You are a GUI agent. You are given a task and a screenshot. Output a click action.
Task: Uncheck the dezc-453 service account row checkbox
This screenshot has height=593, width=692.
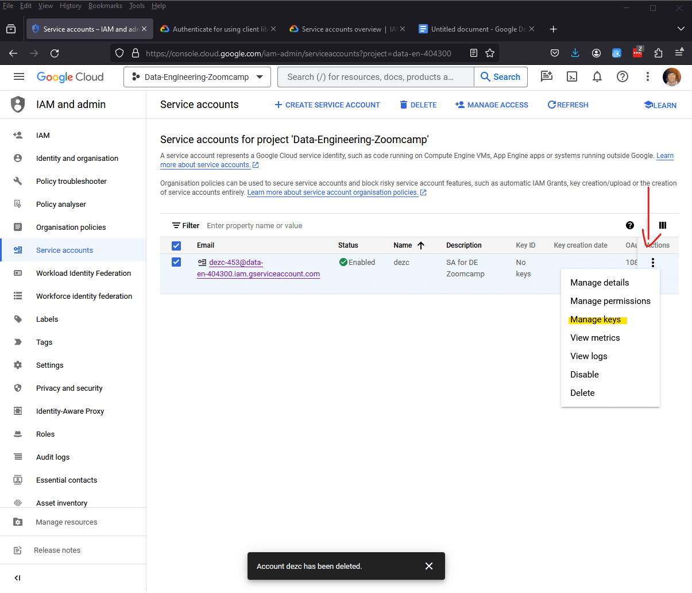(x=176, y=262)
